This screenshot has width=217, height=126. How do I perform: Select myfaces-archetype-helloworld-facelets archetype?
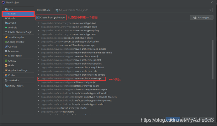[x=79, y=97]
